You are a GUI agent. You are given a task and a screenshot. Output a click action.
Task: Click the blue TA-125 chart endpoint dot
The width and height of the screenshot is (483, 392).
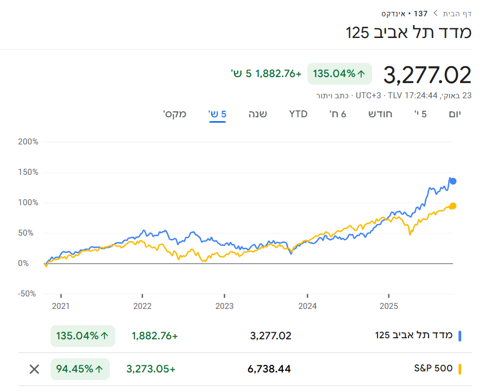click(x=453, y=181)
